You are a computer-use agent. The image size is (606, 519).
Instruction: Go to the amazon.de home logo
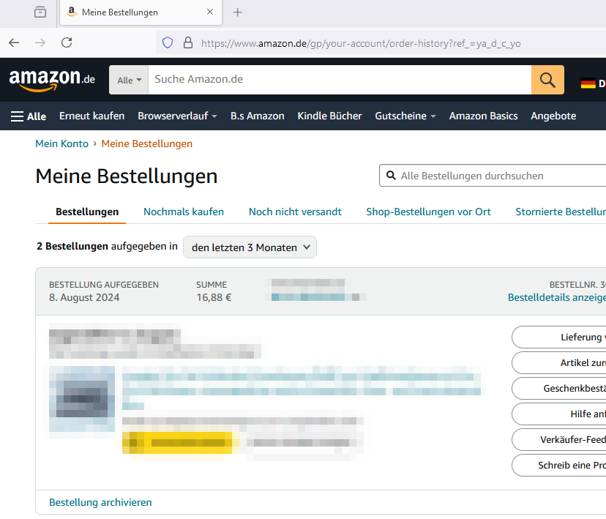pos(52,80)
